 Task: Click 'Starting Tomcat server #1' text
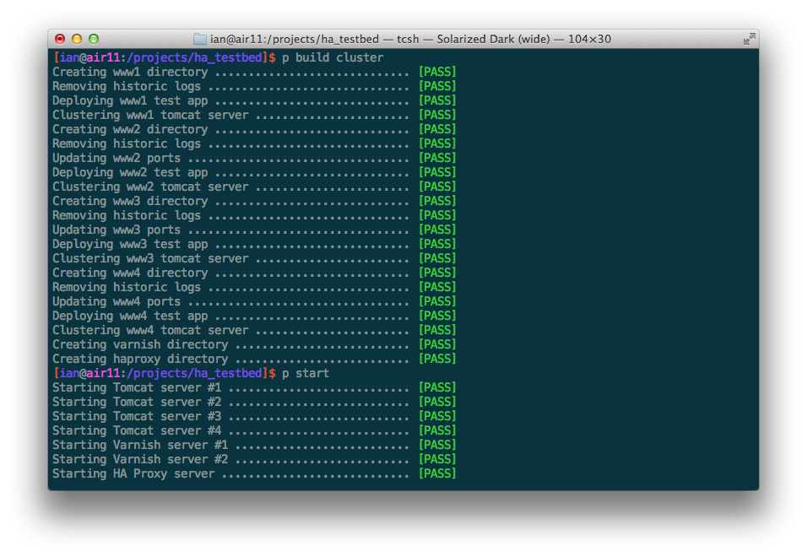[137, 387]
